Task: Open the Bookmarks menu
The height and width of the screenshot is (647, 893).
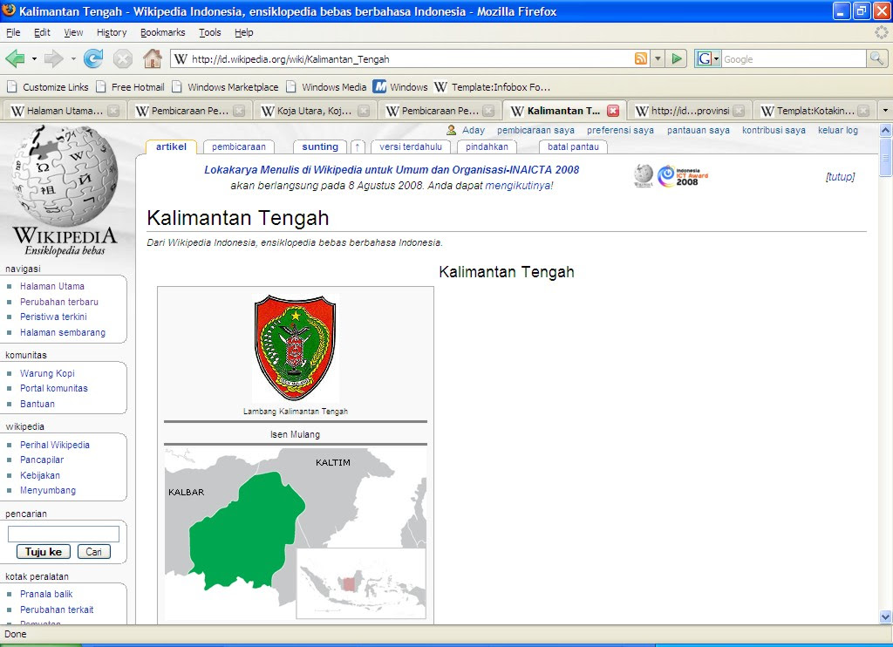Action: [x=163, y=32]
